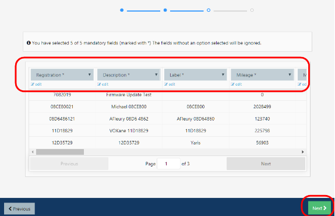Select mileage cell 2028499

262,107
